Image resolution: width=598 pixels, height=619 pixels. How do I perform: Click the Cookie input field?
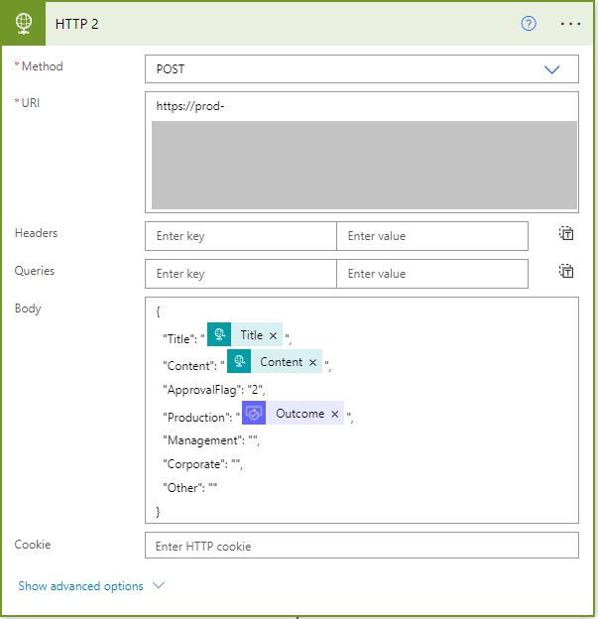362,546
